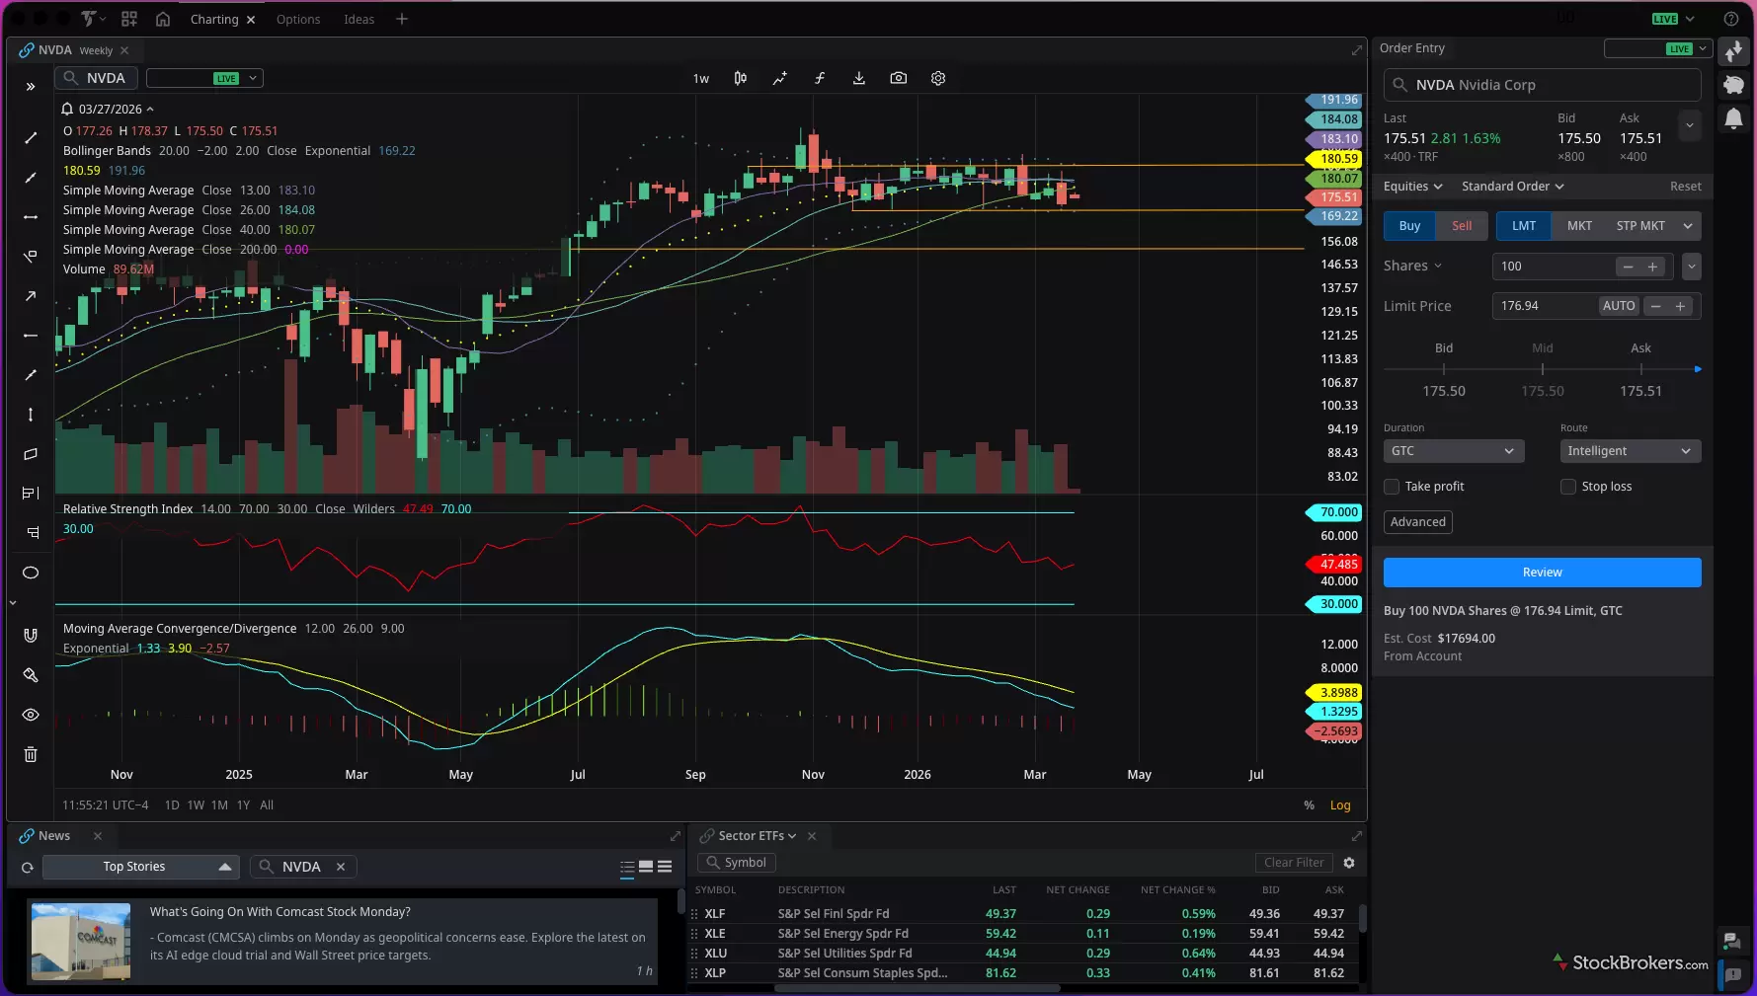Expand more order types dropdown arrow
This screenshot has width=1757, height=996.
(1688, 226)
